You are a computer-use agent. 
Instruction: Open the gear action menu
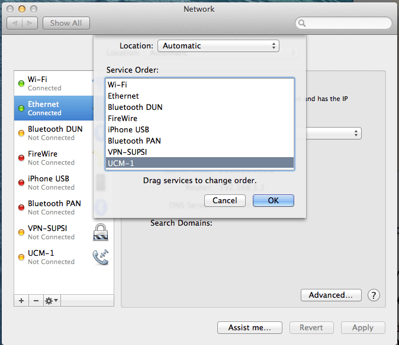(x=52, y=301)
